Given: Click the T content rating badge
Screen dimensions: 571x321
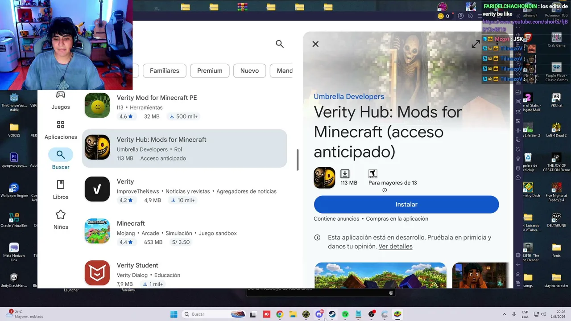Looking at the screenshot, I should tap(373, 174).
